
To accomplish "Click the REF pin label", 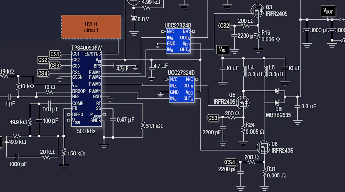I will (76, 96).
